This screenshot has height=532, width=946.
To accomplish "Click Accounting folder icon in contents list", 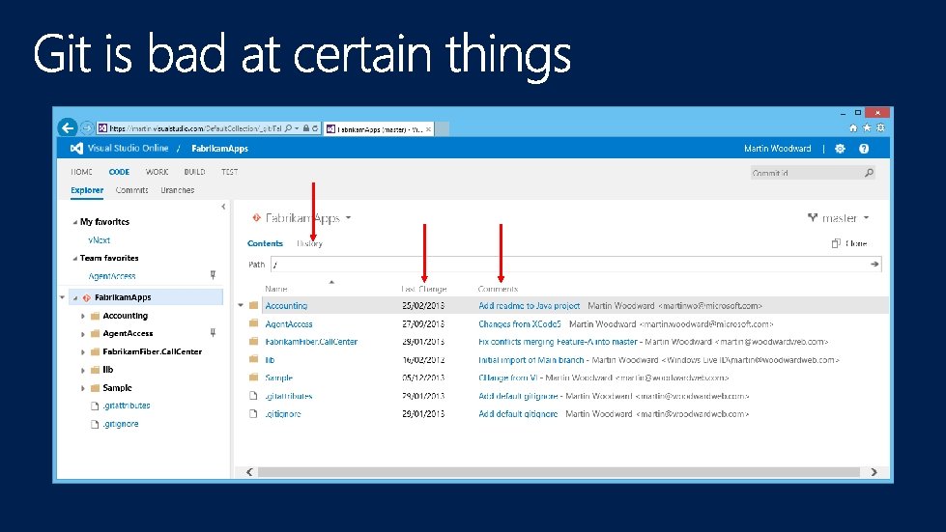I will 254,305.
